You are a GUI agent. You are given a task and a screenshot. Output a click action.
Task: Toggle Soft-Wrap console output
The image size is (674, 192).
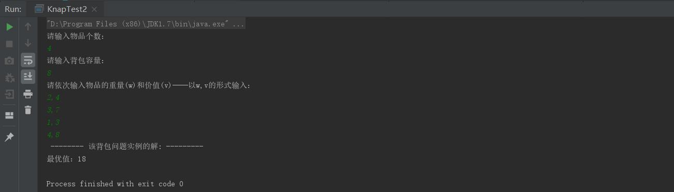click(x=28, y=60)
